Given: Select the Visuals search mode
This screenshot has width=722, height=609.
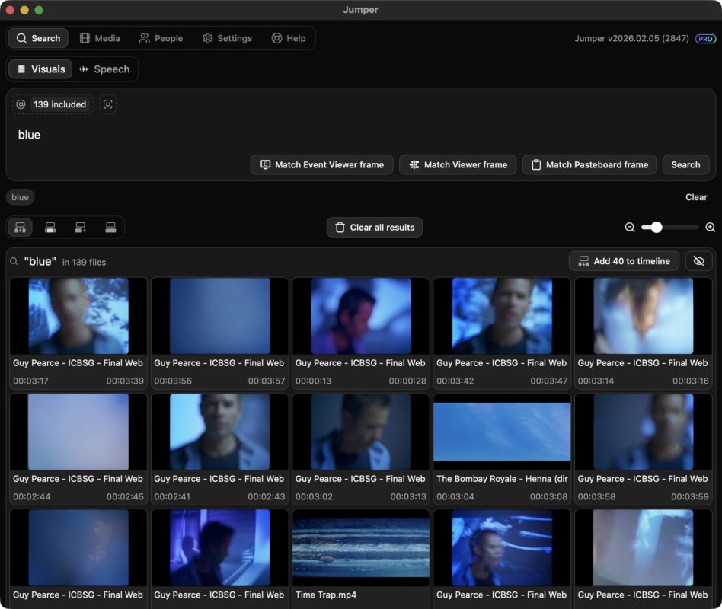Looking at the screenshot, I should pyautogui.click(x=41, y=69).
